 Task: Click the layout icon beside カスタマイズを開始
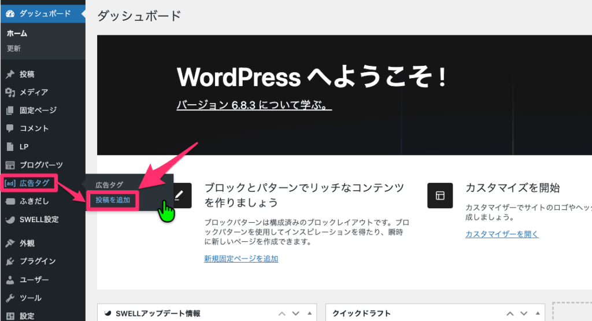tap(439, 195)
